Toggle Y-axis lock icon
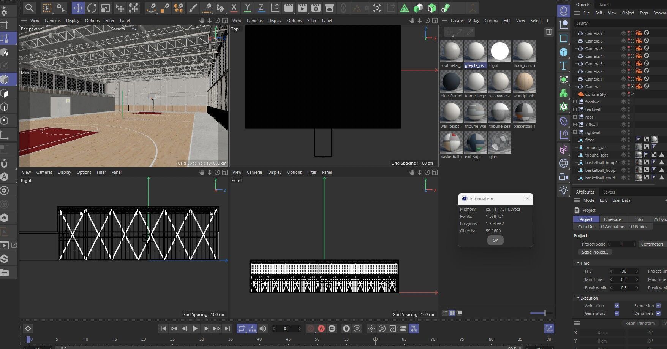 tap(248, 8)
